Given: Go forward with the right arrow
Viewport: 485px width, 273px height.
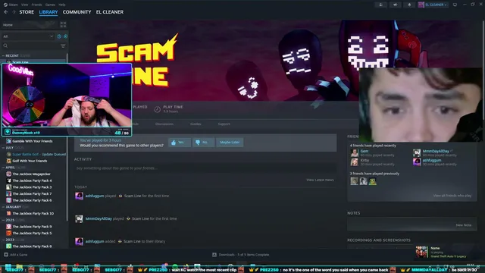Looking at the screenshot, I should [14, 12].
